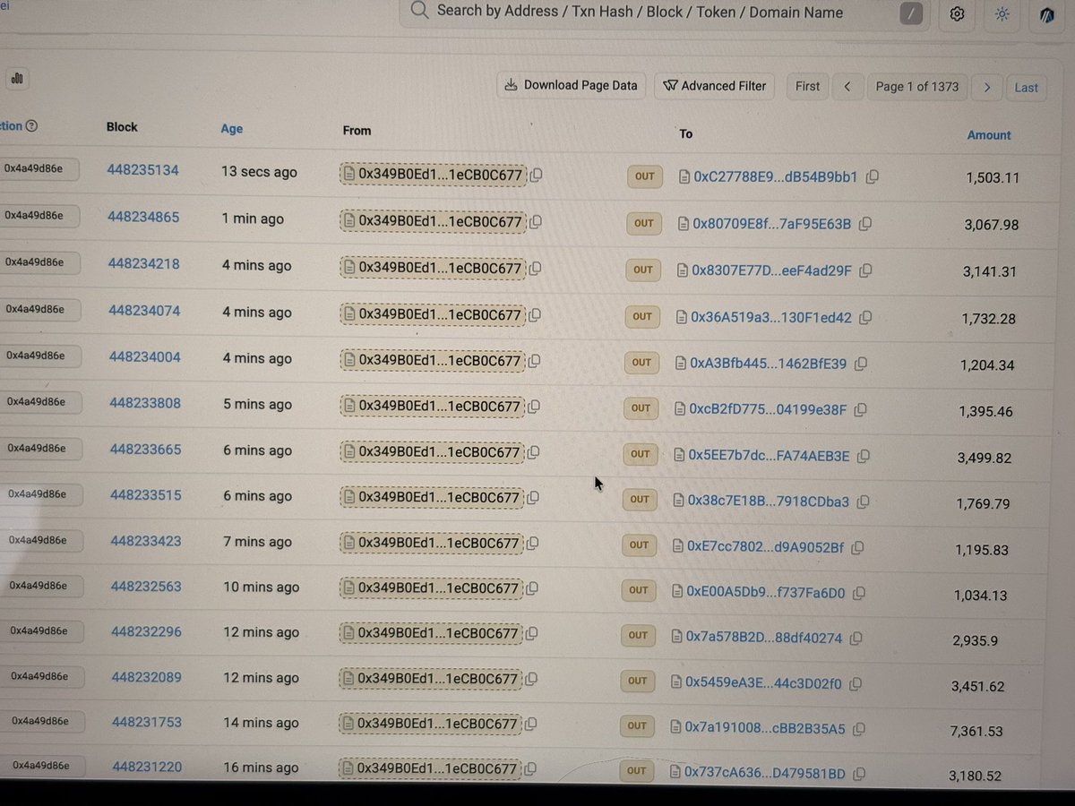The image size is (1075, 806).
Task: Copy From address in block 448231753 row
Action: click(x=529, y=725)
